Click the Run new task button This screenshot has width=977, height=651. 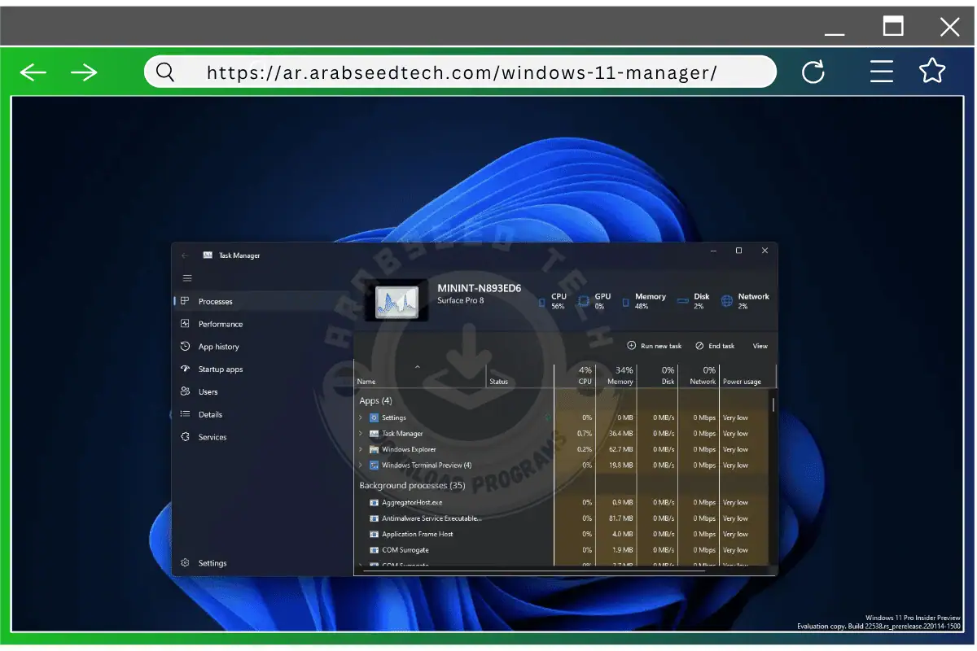(655, 346)
